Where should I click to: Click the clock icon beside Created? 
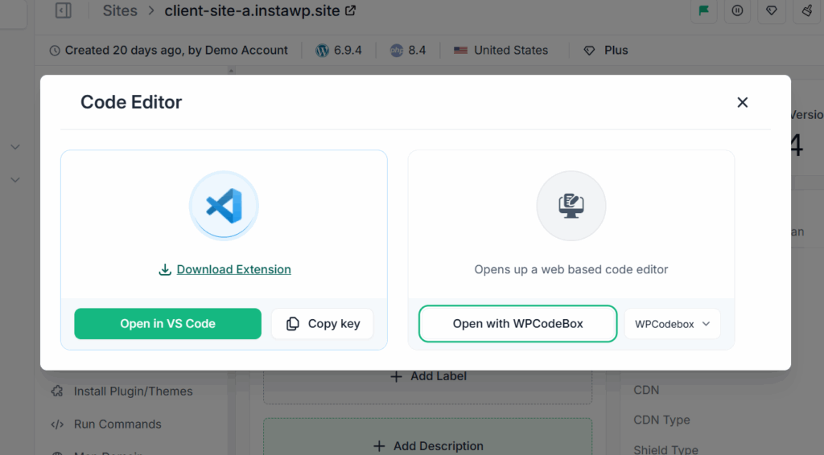click(x=55, y=51)
